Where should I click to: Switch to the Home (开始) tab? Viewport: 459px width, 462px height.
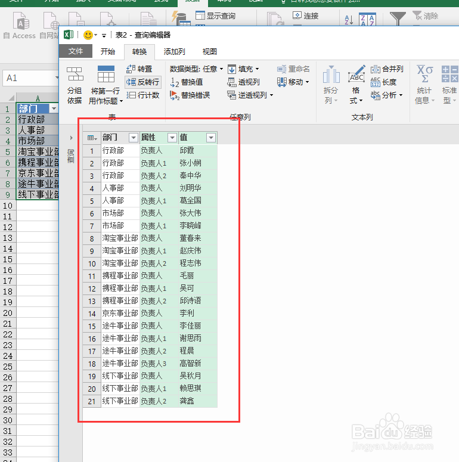[x=107, y=51]
